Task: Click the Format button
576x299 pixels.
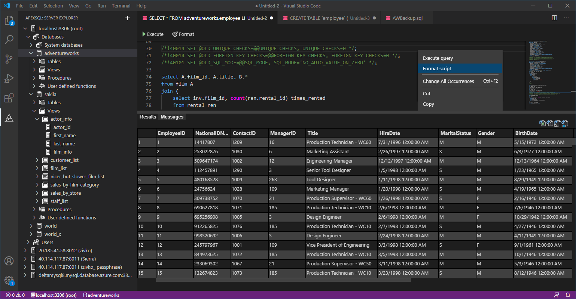Action: [x=183, y=34]
